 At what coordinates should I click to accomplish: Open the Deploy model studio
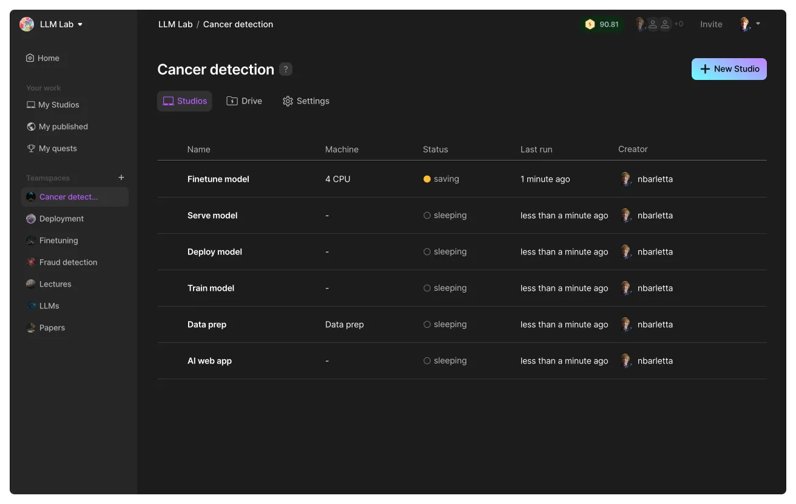215,252
